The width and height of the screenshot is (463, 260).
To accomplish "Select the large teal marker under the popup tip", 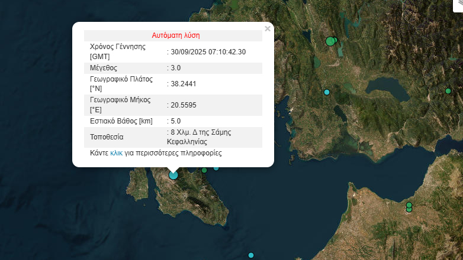I will tap(173, 174).
